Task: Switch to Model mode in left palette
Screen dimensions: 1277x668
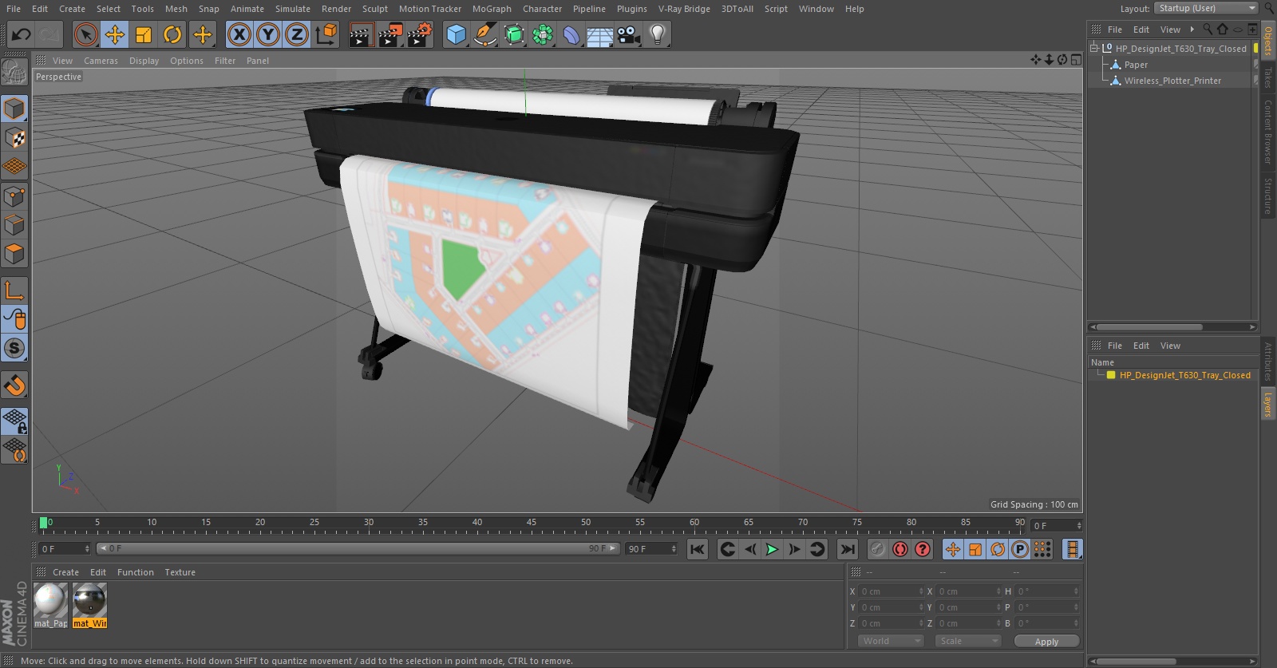Action: tap(14, 108)
